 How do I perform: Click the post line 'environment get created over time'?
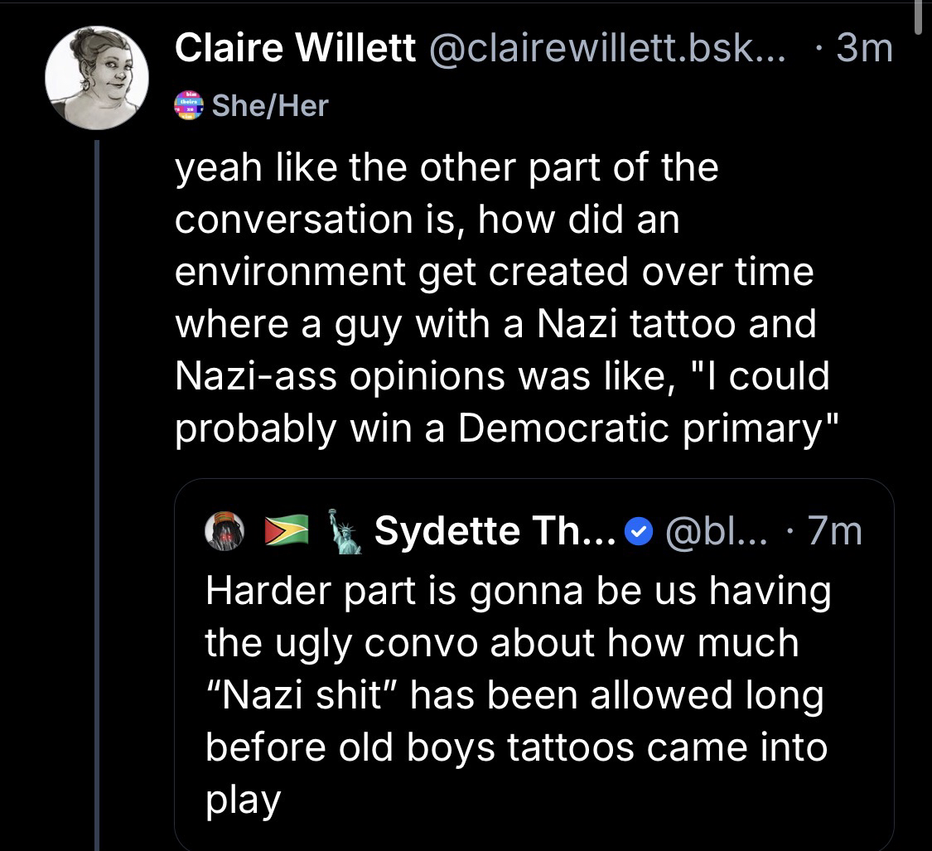tap(495, 272)
